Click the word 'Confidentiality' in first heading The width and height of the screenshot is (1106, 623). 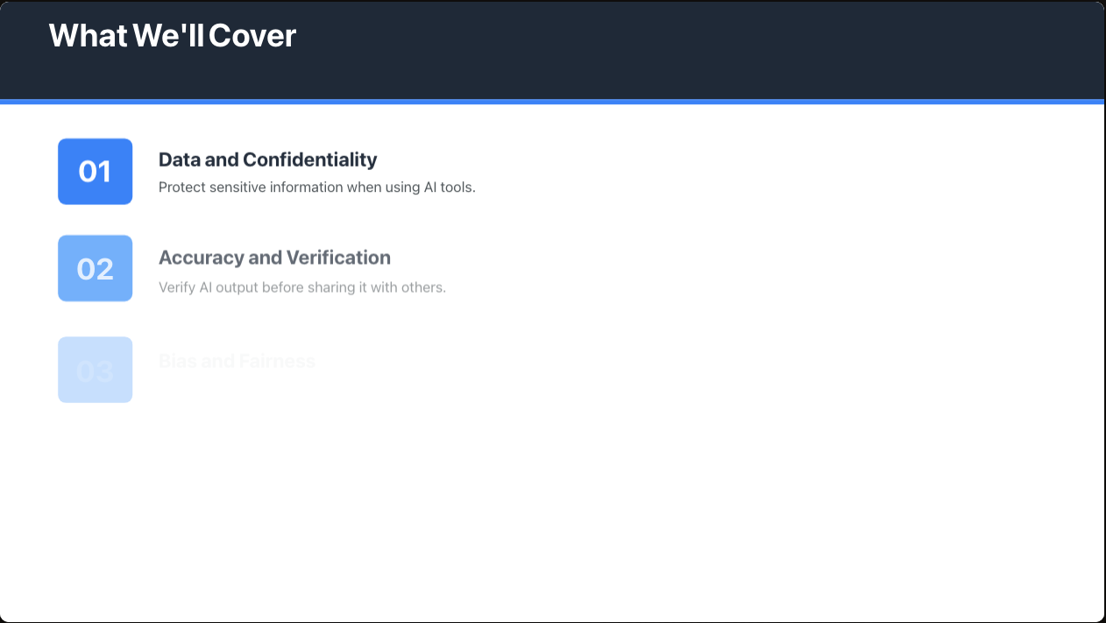tap(310, 159)
